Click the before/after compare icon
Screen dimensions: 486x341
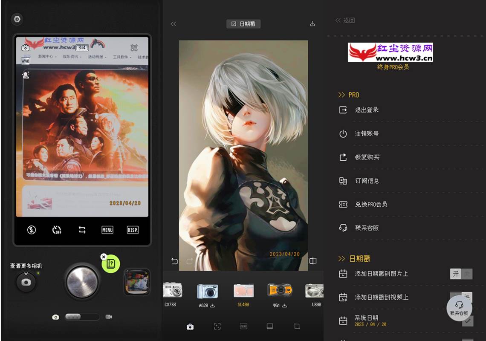point(313,261)
